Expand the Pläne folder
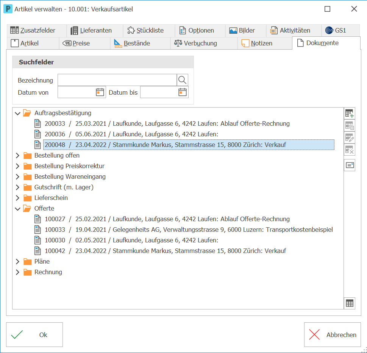The image size is (367, 353). (17, 261)
